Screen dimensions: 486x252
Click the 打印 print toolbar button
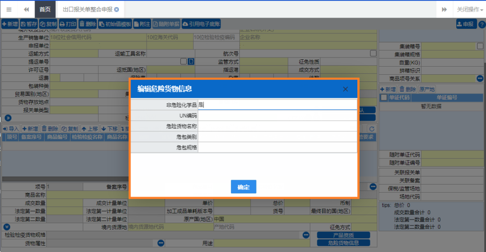(68, 24)
